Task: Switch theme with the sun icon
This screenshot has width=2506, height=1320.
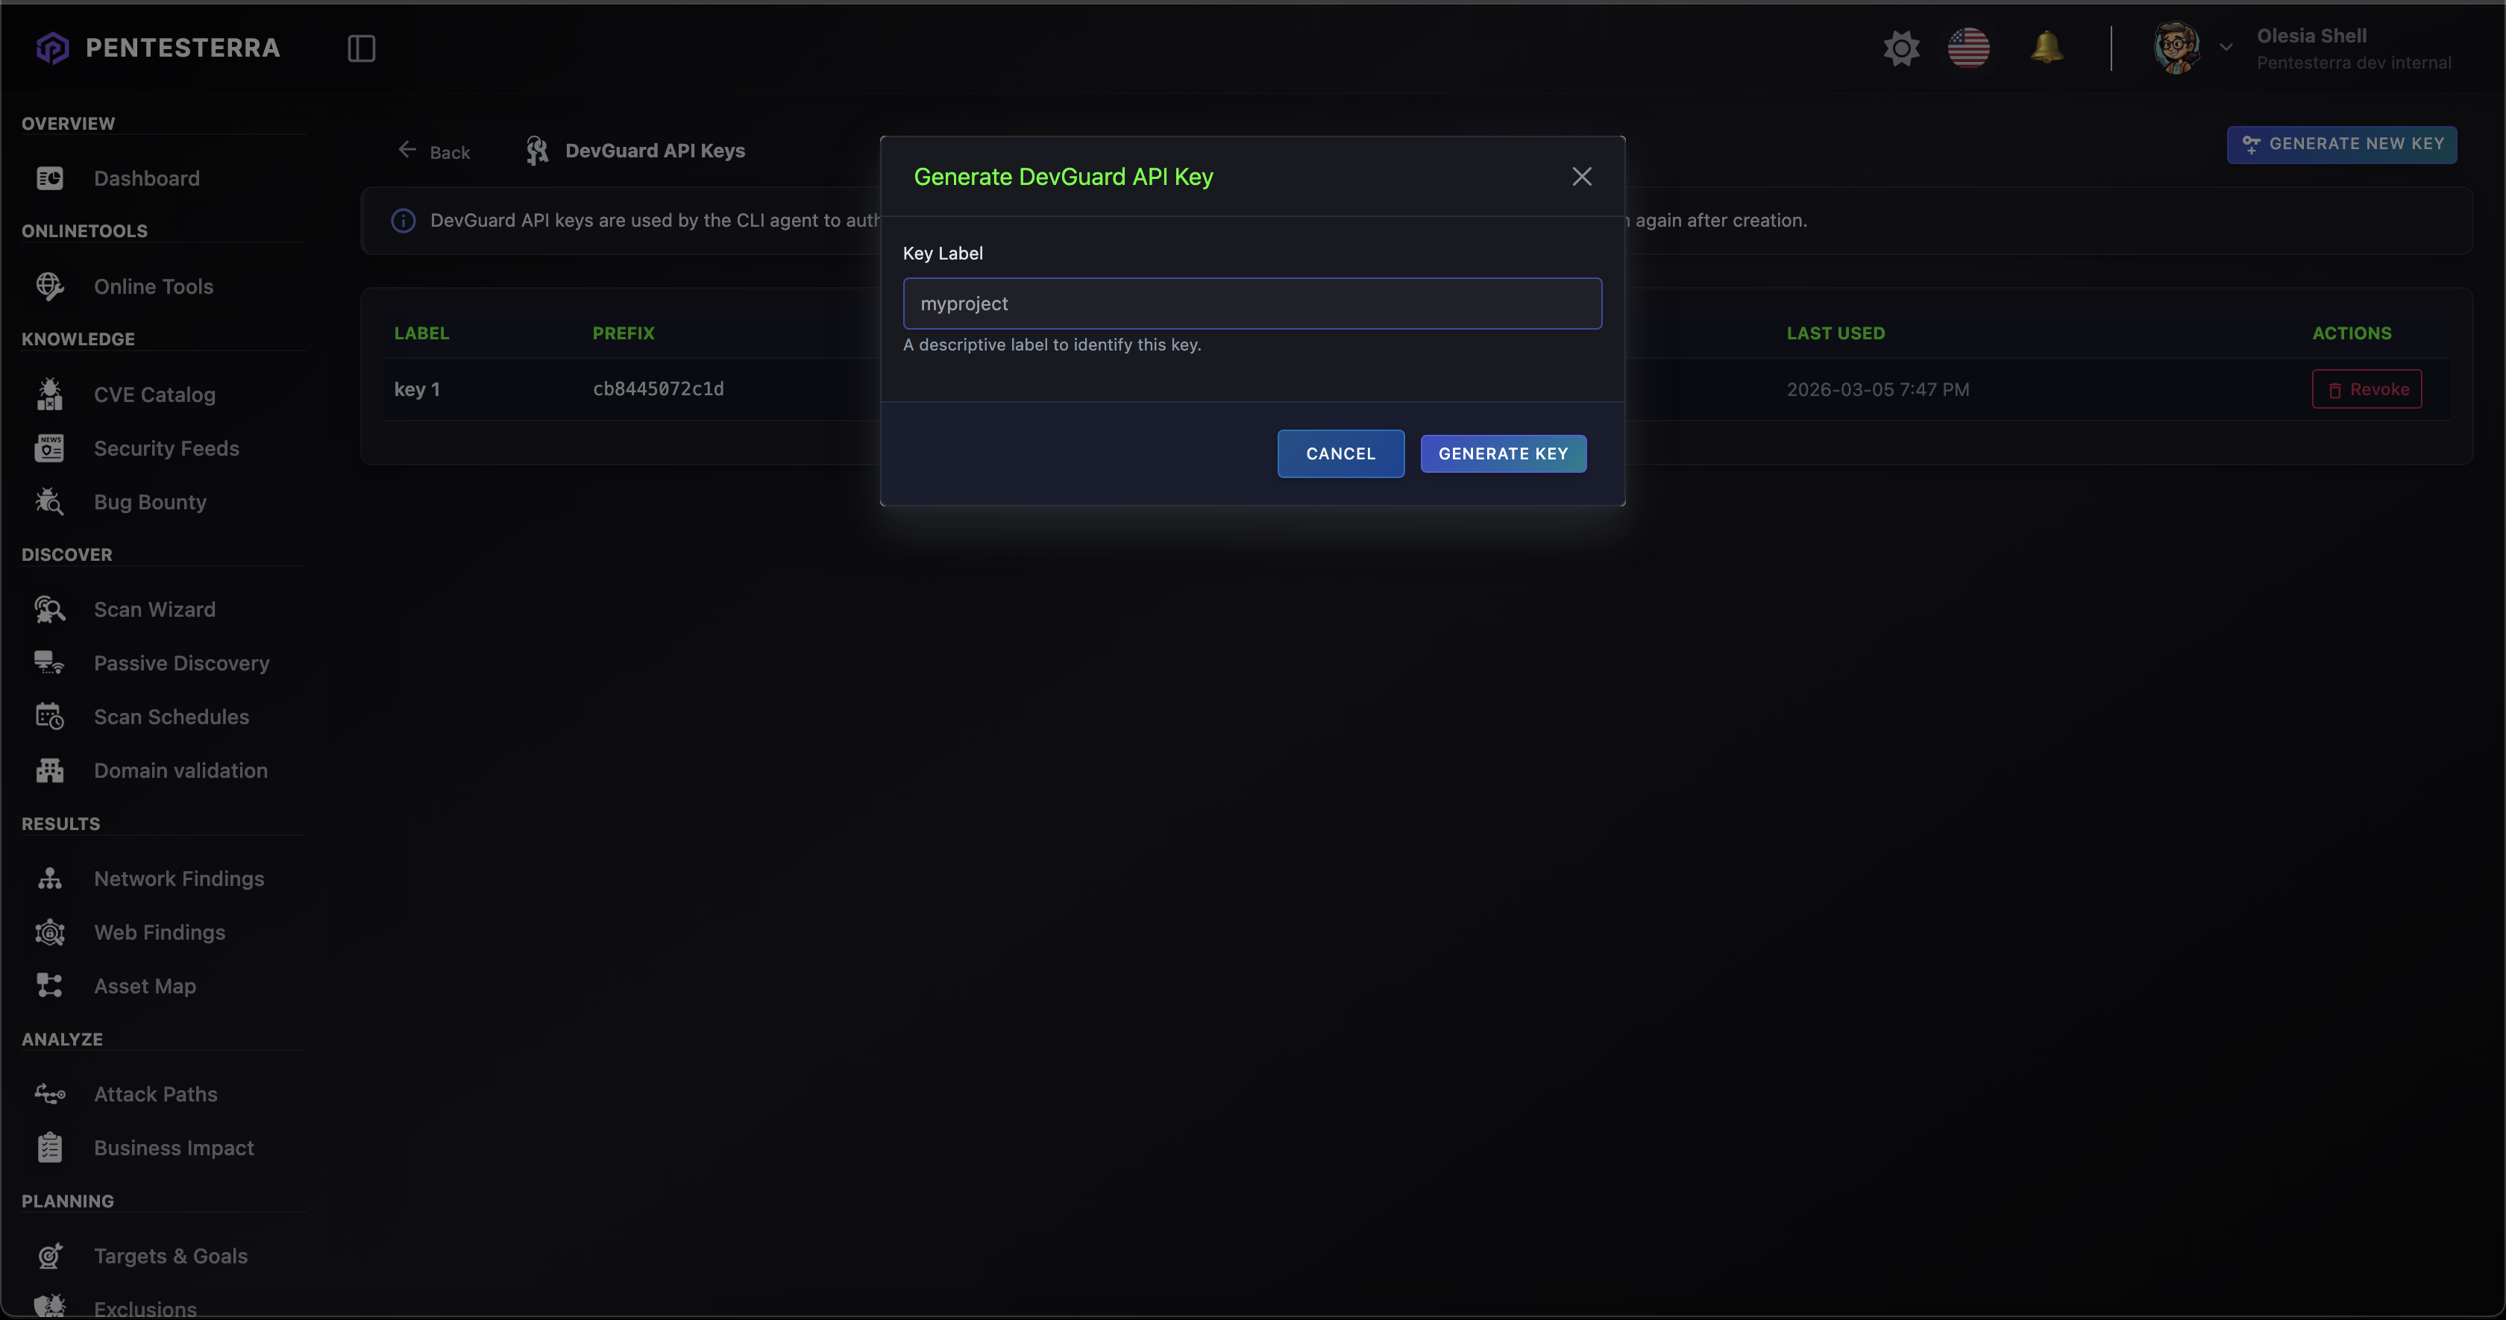Action: (1901, 48)
